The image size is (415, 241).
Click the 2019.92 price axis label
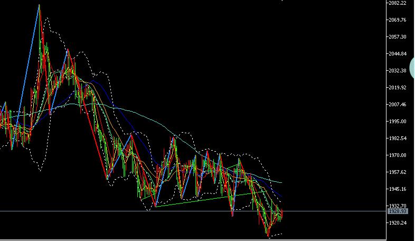397,87
